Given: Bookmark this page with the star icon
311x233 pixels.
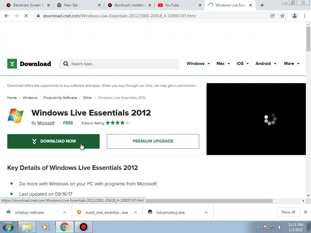Looking at the screenshot, I should 282,16.
